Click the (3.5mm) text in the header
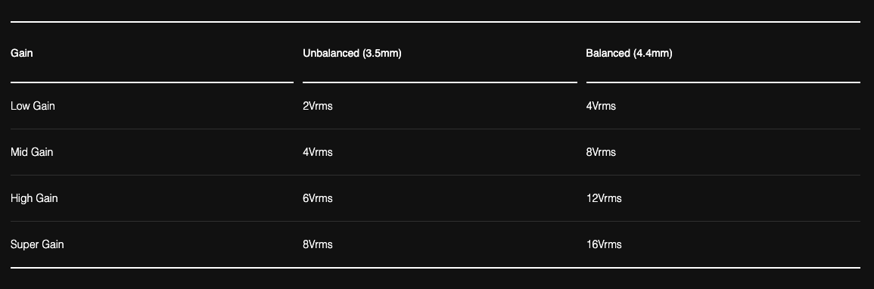 (x=382, y=54)
